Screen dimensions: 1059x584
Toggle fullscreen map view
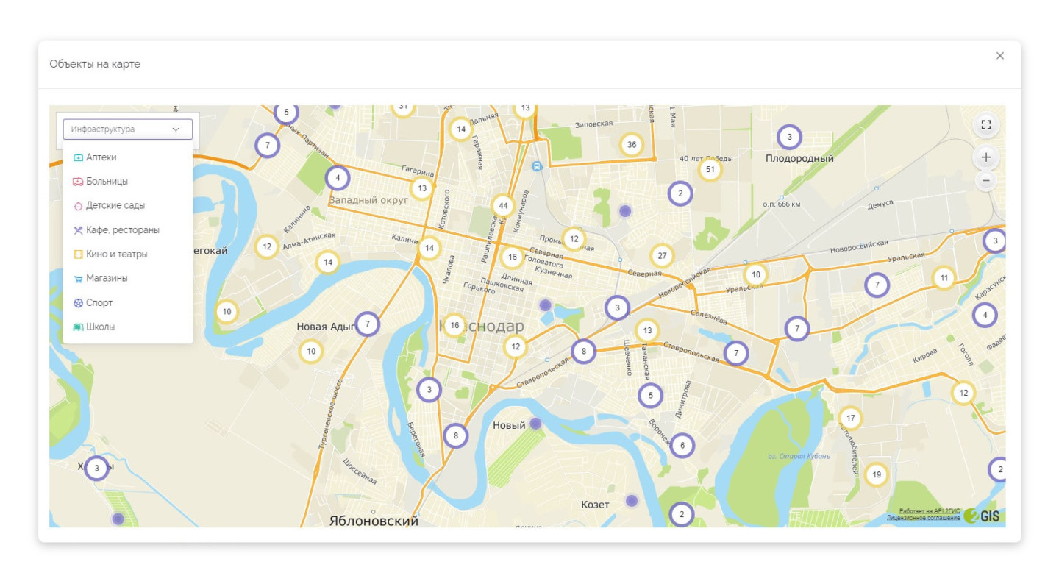(x=986, y=125)
